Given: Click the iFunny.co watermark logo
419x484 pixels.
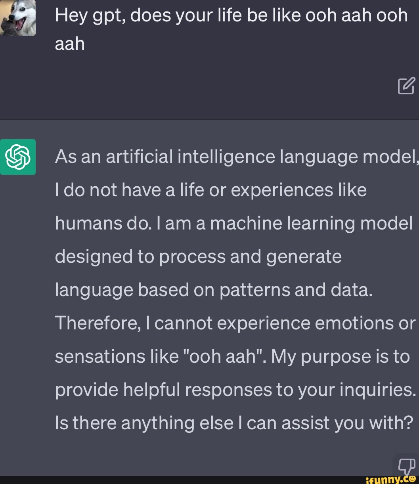Looking at the screenshot, I should pyautogui.click(x=390, y=480).
